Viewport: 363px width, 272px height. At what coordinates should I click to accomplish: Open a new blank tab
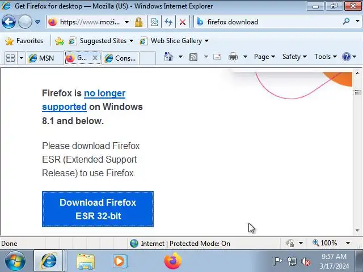click(147, 58)
